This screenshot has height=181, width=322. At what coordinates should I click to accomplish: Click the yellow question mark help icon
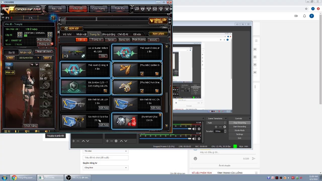(x=53, y=18)
